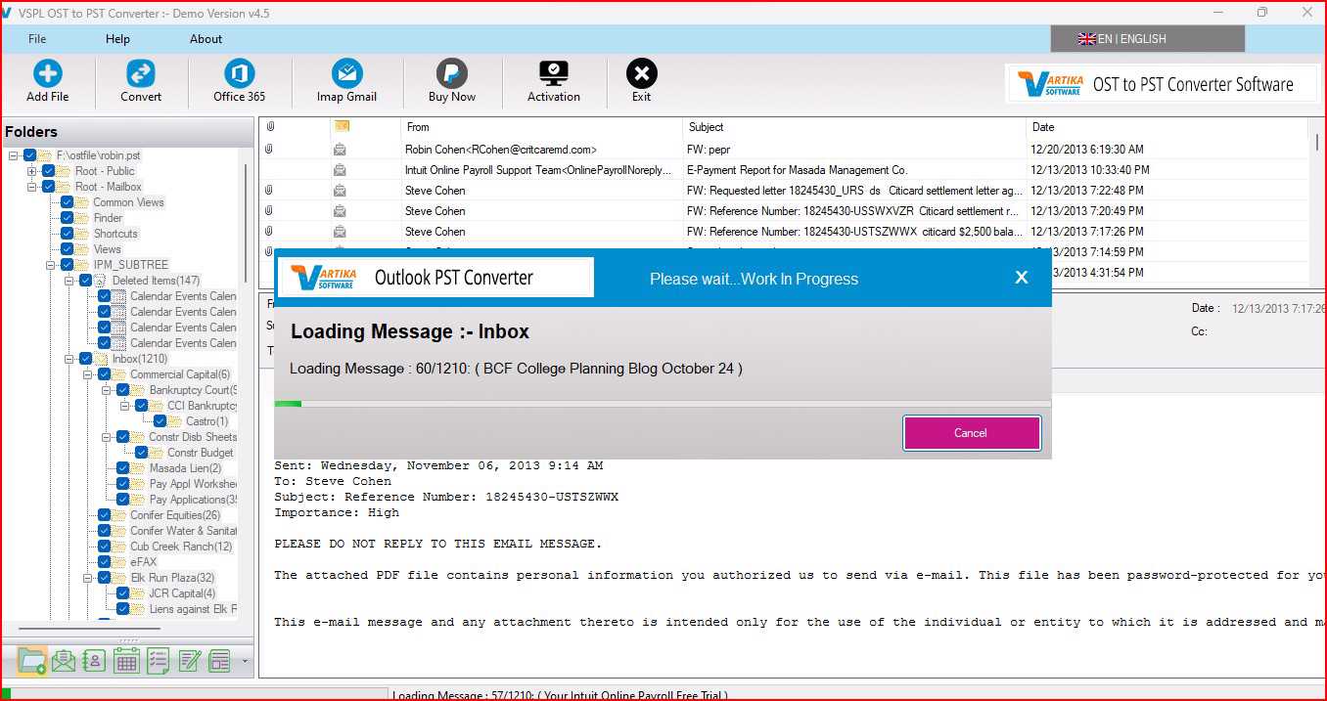Cancel the message loading dialog
Viewport: 1327px width, 701px height.
click(x=971, y=433)
